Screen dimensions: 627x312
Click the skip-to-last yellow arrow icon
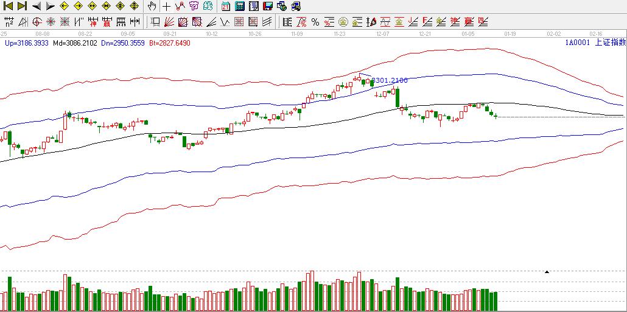pos(22,6)
